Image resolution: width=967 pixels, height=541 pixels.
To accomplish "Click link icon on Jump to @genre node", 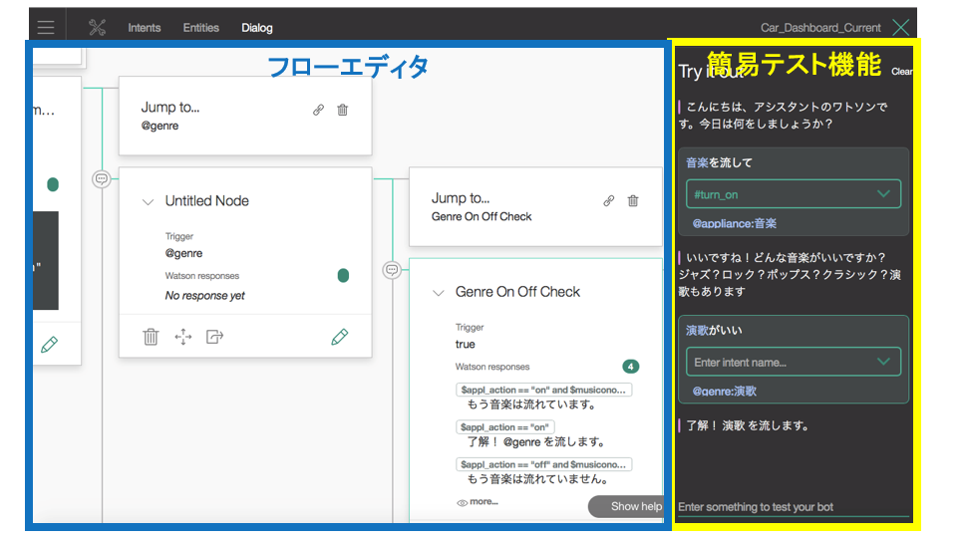I will pyautogui.click(x=318, y=110).
